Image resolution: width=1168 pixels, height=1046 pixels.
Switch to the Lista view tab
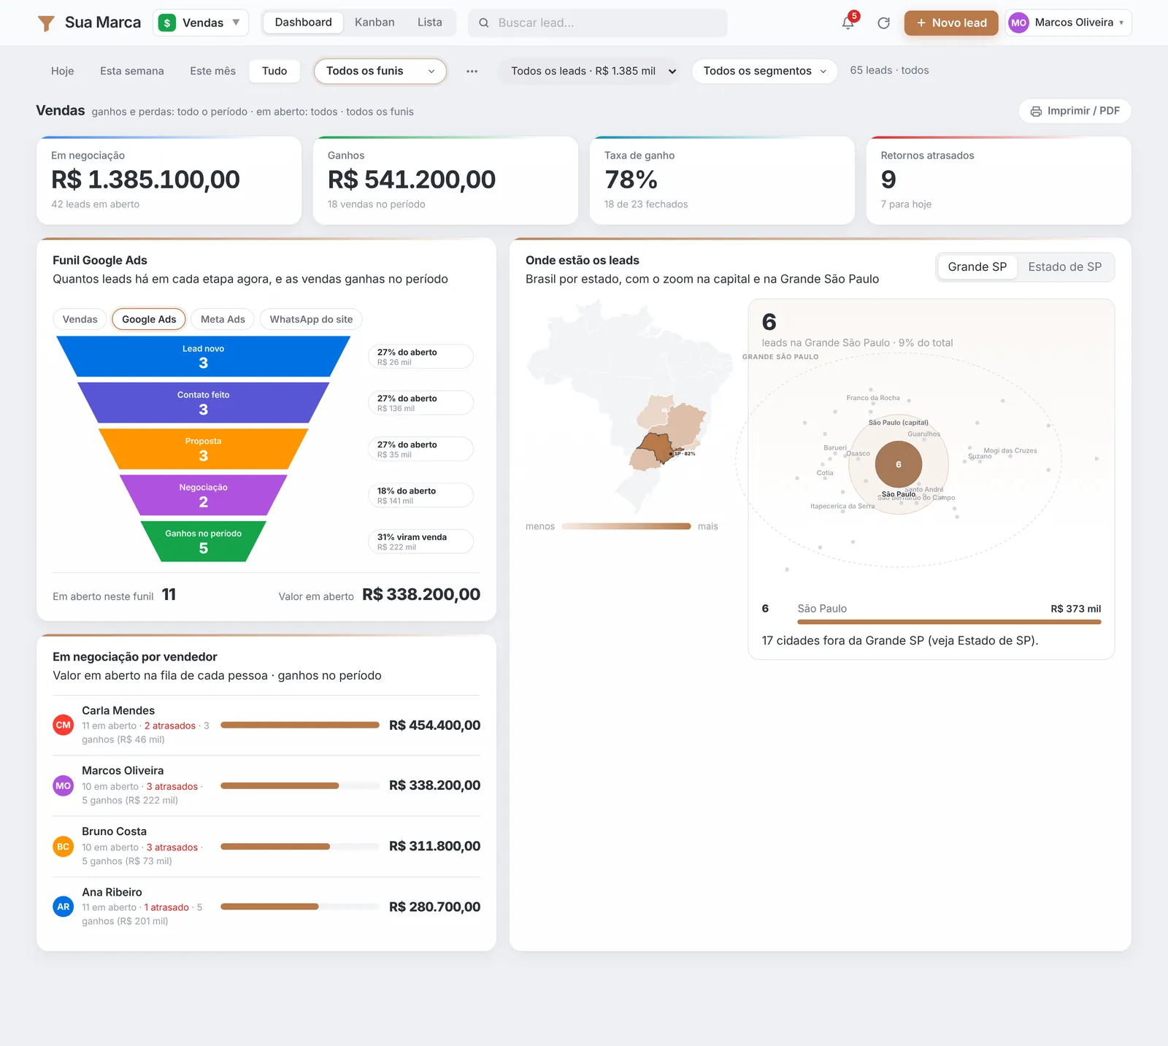[430, 23]
